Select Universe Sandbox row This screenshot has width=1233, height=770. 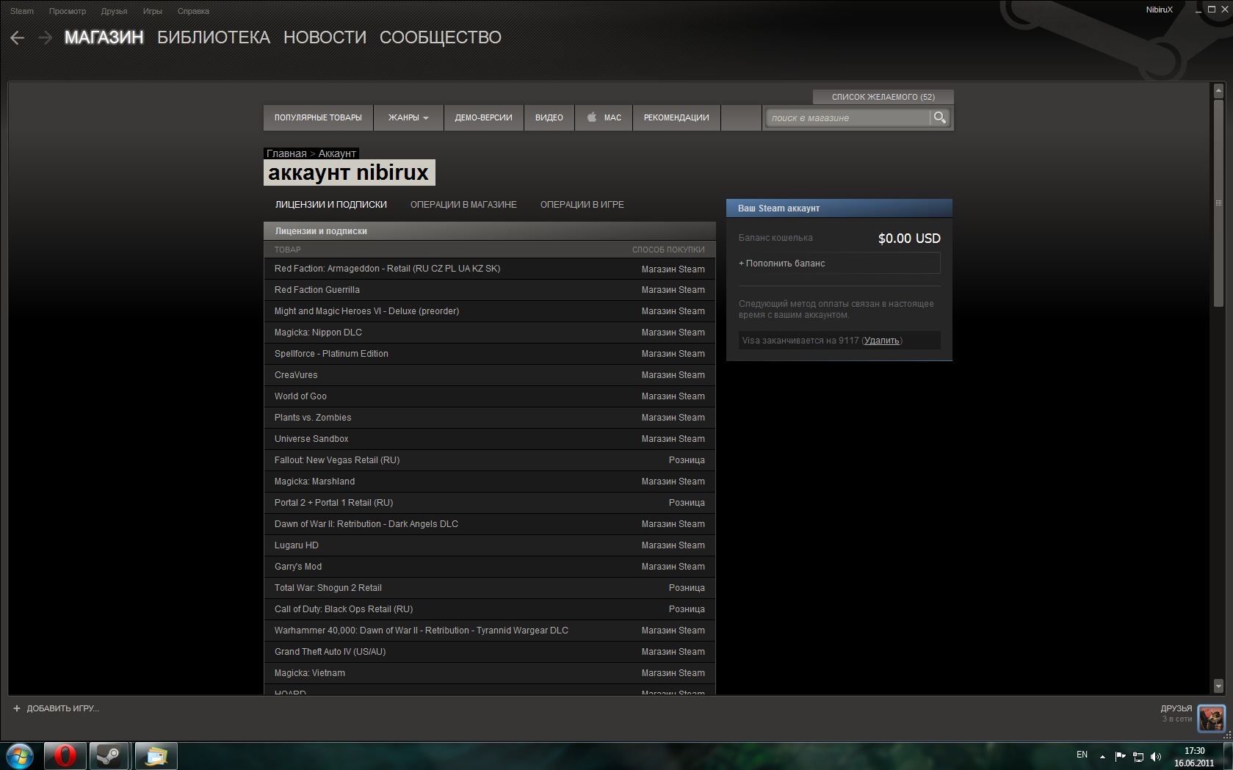490,439
